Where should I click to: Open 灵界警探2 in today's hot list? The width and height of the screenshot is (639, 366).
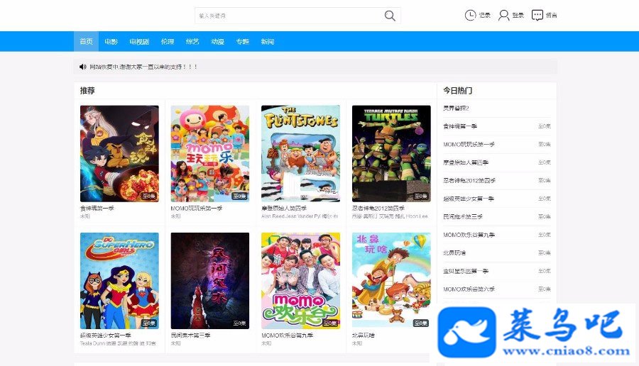[456, 109]
